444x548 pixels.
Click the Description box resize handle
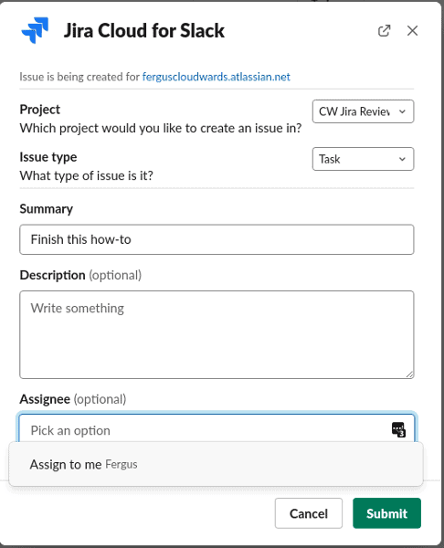409,374
